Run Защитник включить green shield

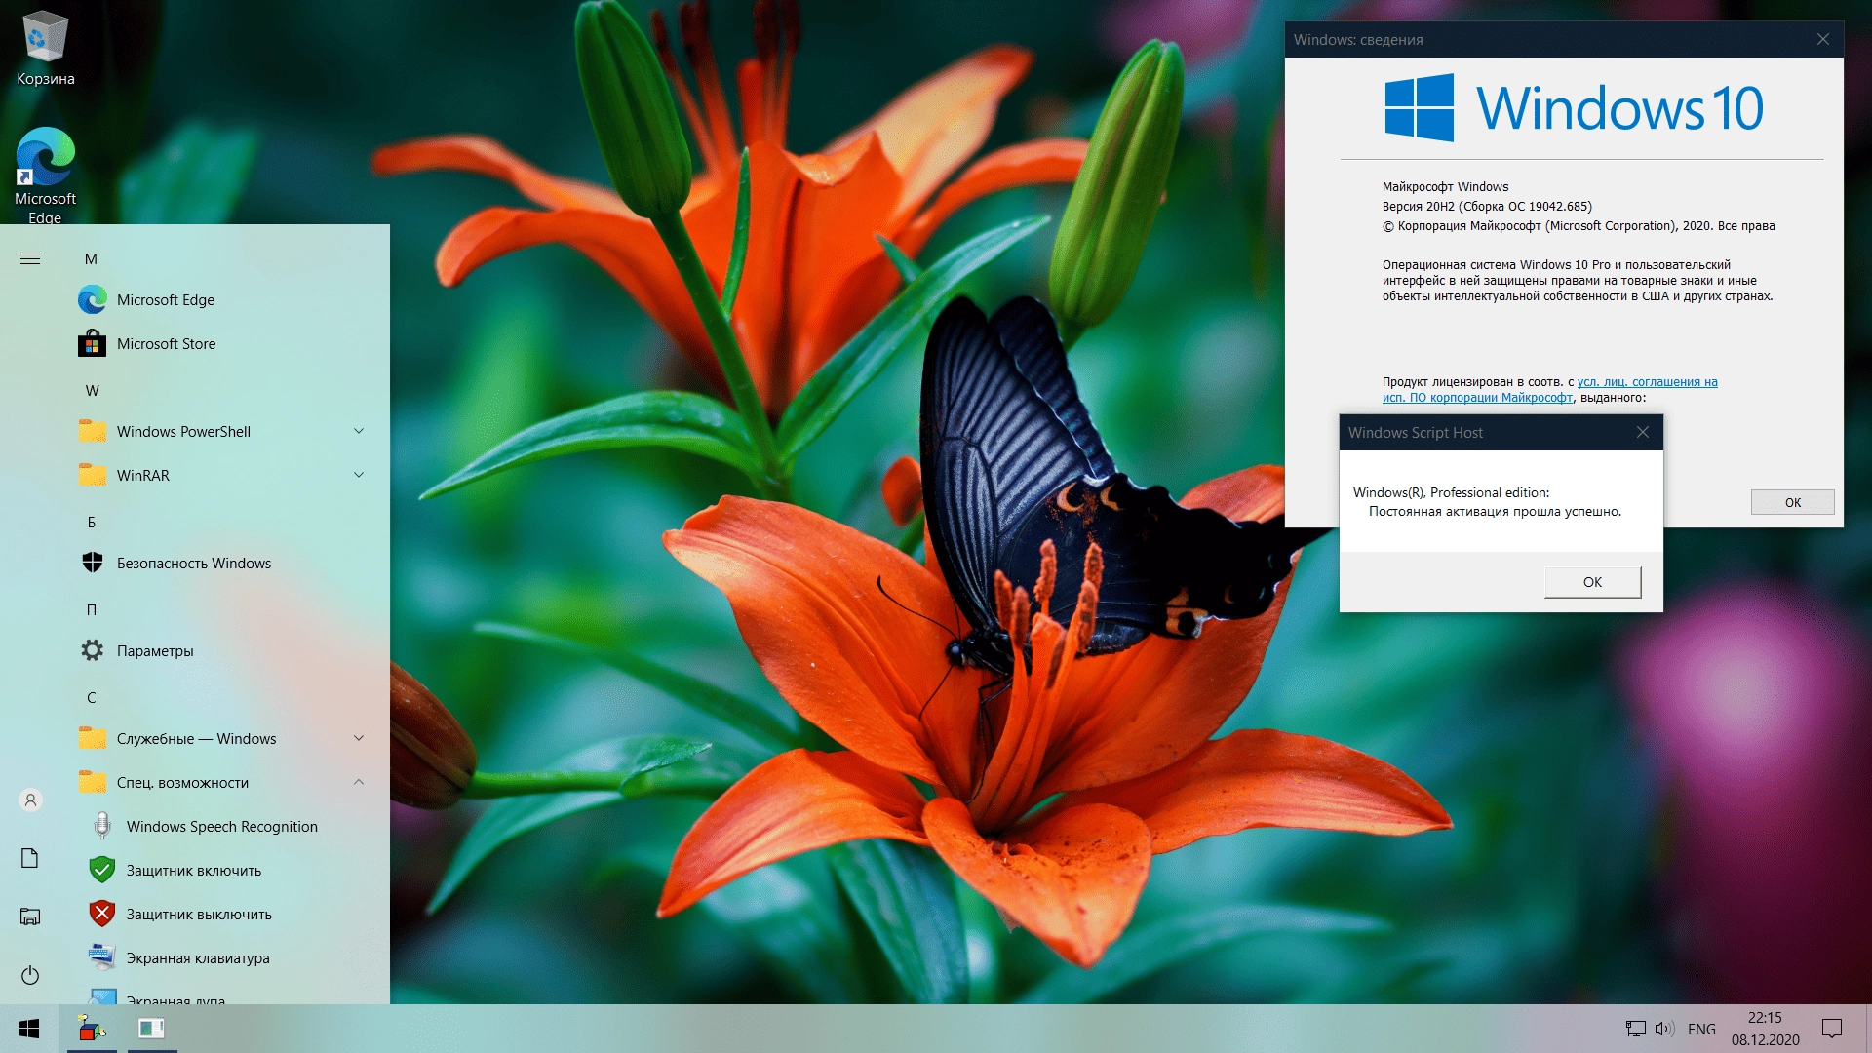pyautogui.click(x=101, y=870)
